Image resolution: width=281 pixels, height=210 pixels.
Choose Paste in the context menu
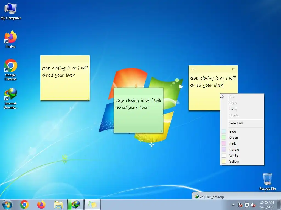point(242,109)
